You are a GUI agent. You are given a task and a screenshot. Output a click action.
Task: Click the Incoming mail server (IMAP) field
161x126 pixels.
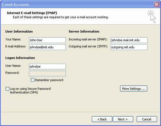129,40
